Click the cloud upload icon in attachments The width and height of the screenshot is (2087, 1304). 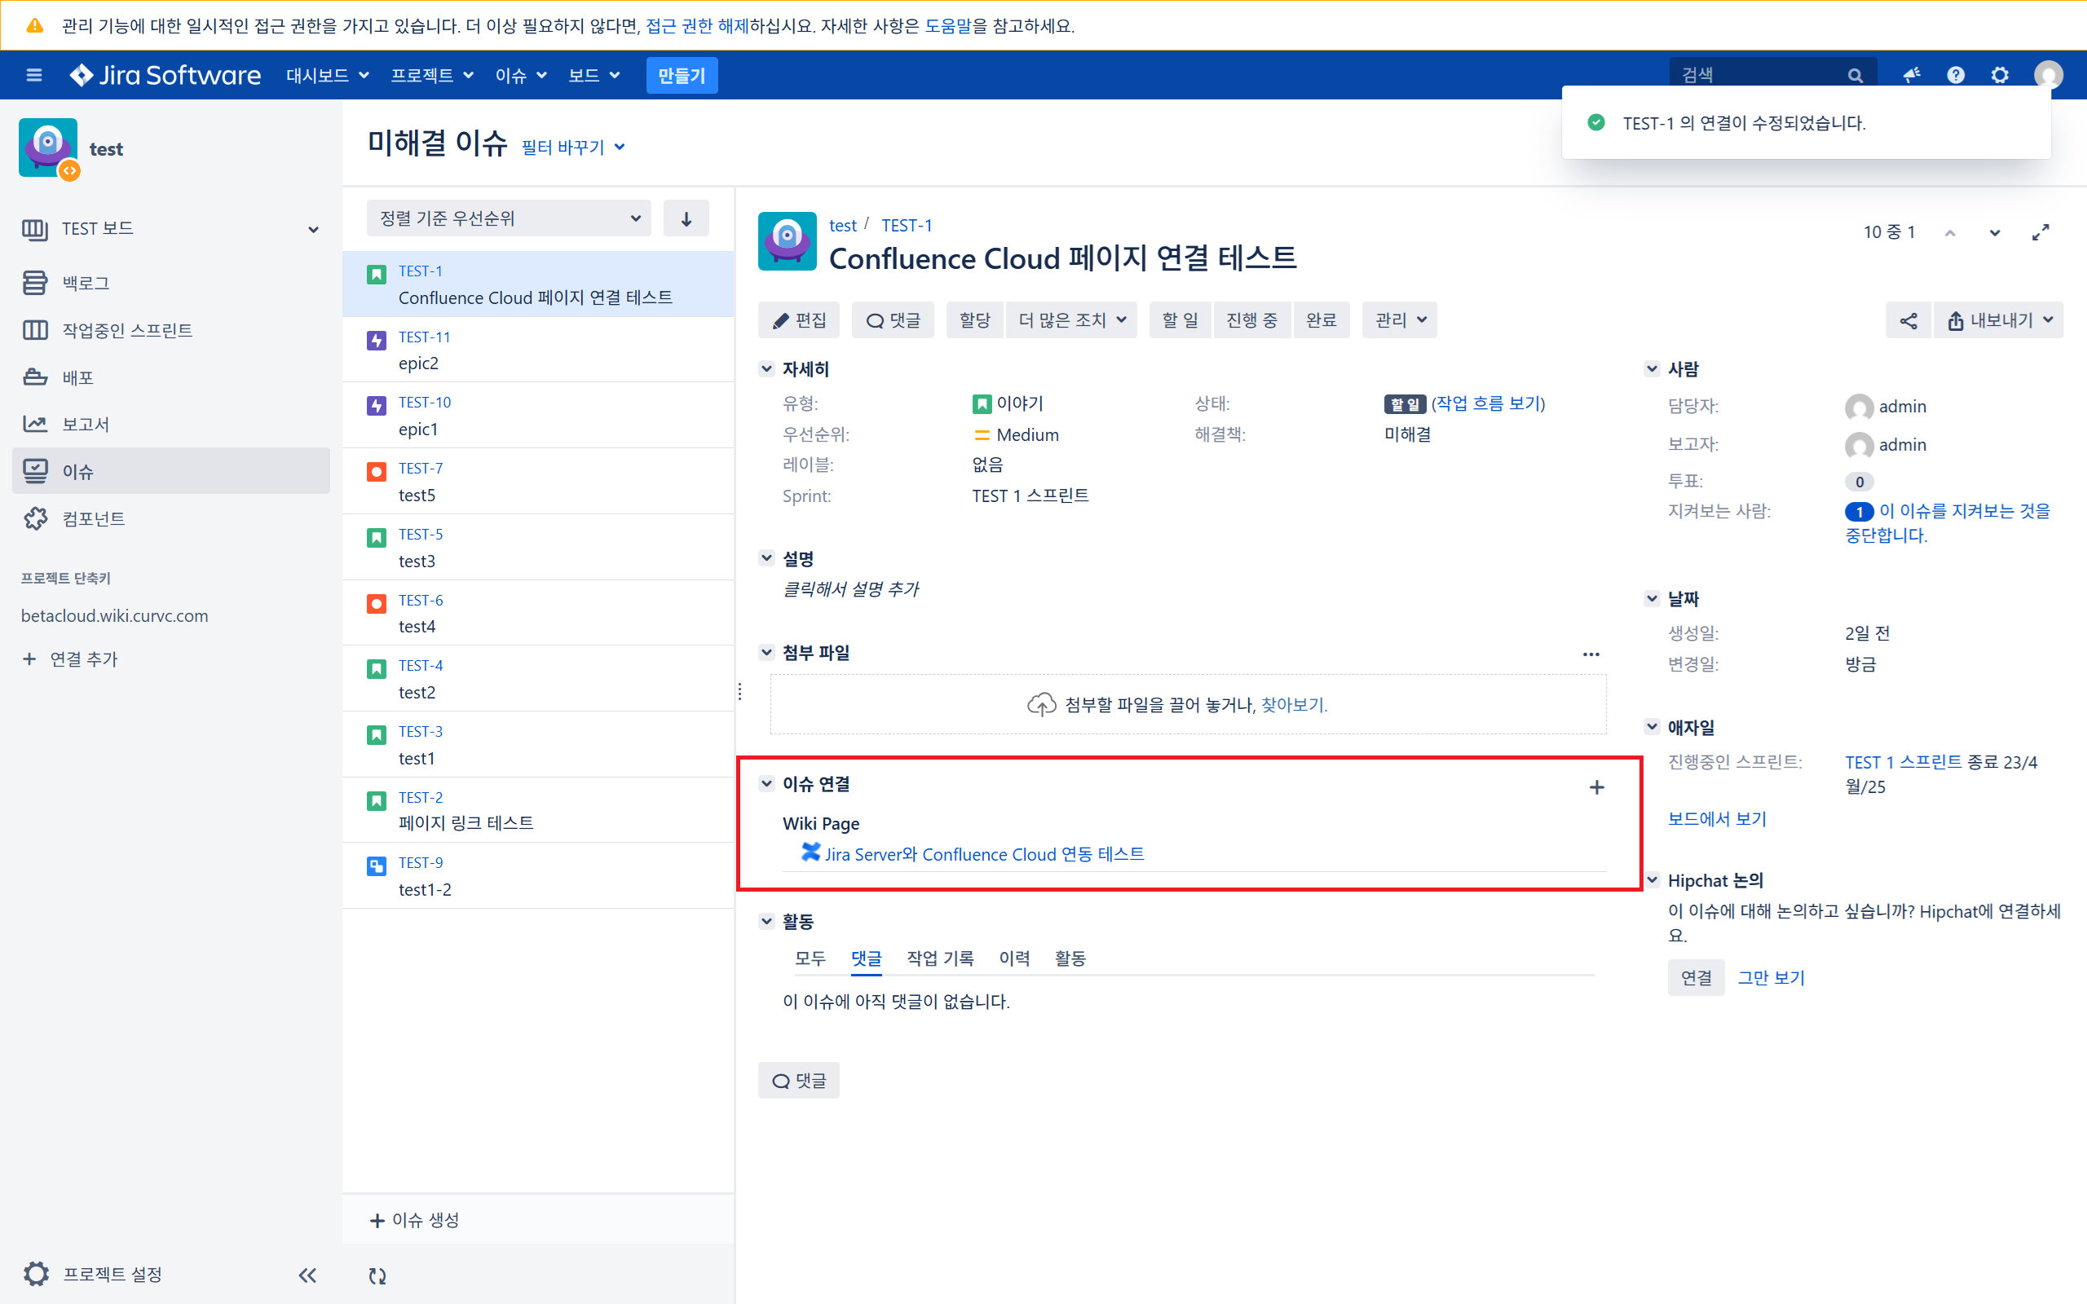tap(1041, 705)
